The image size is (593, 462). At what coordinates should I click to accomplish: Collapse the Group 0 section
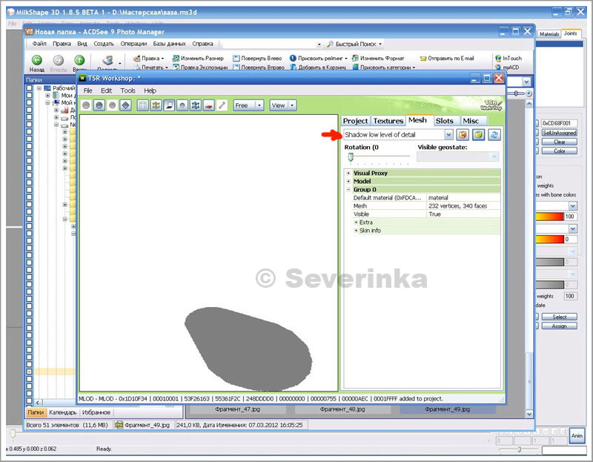pos(348,190)
